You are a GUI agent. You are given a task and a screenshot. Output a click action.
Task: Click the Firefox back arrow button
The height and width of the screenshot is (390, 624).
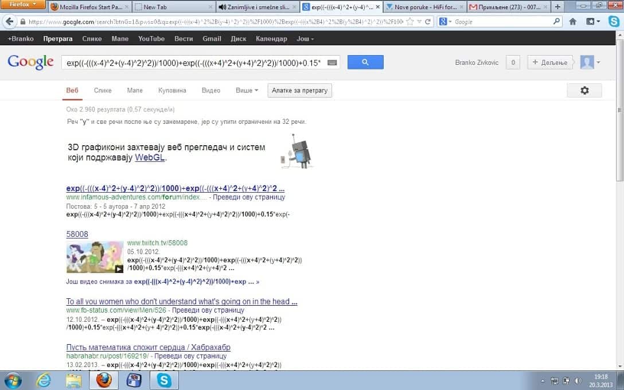[x=10, y=21]
